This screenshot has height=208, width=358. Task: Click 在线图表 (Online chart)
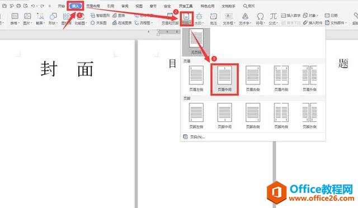pos(122,23)
